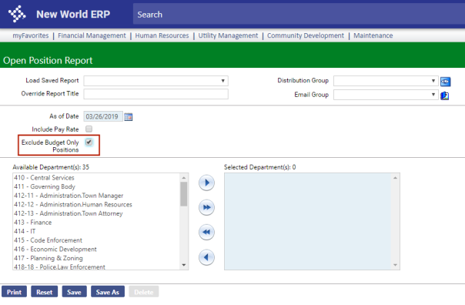Click the Print button
The image size is (465, 305).
14,292
